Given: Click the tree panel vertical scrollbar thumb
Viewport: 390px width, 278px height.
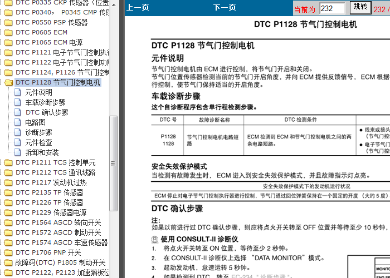Looking at the screenshot, I should pyautogui.click(x=114, y=163).
